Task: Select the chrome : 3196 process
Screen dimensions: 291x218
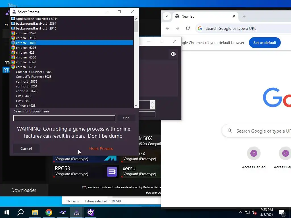Action: (72, 38)
